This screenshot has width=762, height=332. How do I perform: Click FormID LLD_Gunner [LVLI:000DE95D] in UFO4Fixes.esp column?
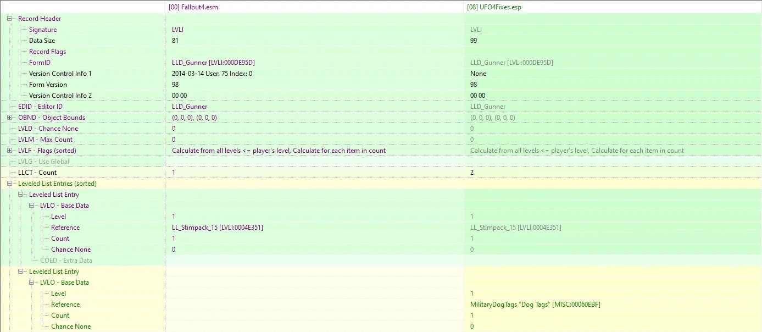tap(511, 63)
